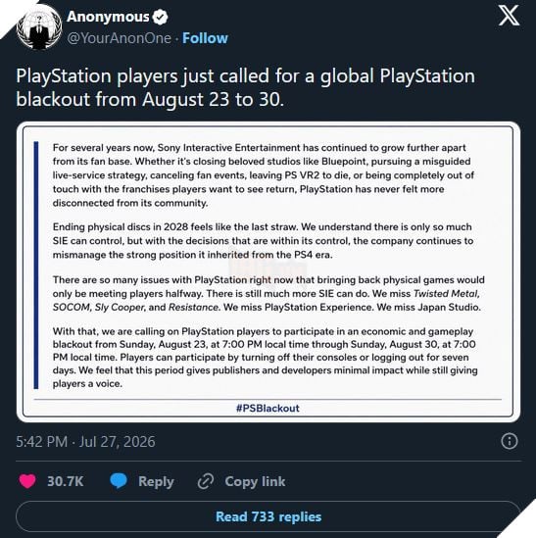This screenshot has height=538, width=536.
Task: Click the 30.7K likes count
Action: tap(66, 481)
